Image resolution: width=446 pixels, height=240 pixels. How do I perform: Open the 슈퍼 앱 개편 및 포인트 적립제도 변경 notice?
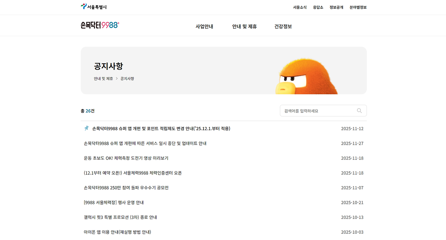161,128
